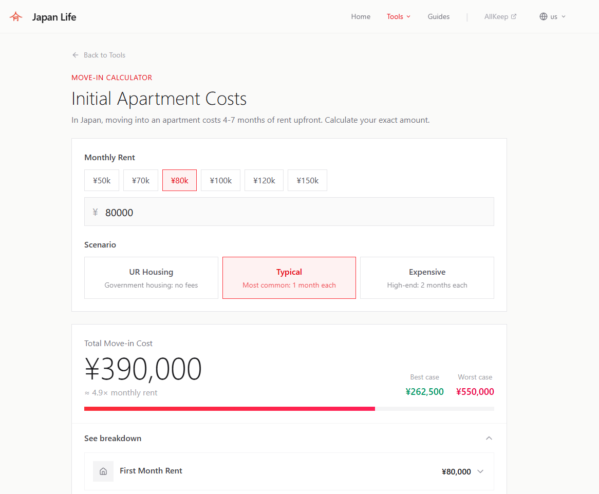
Task: Click the back arrow next to Back to Tools
Action: pos(75,55)
